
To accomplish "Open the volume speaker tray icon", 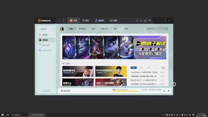I will [x=187, y=115].
